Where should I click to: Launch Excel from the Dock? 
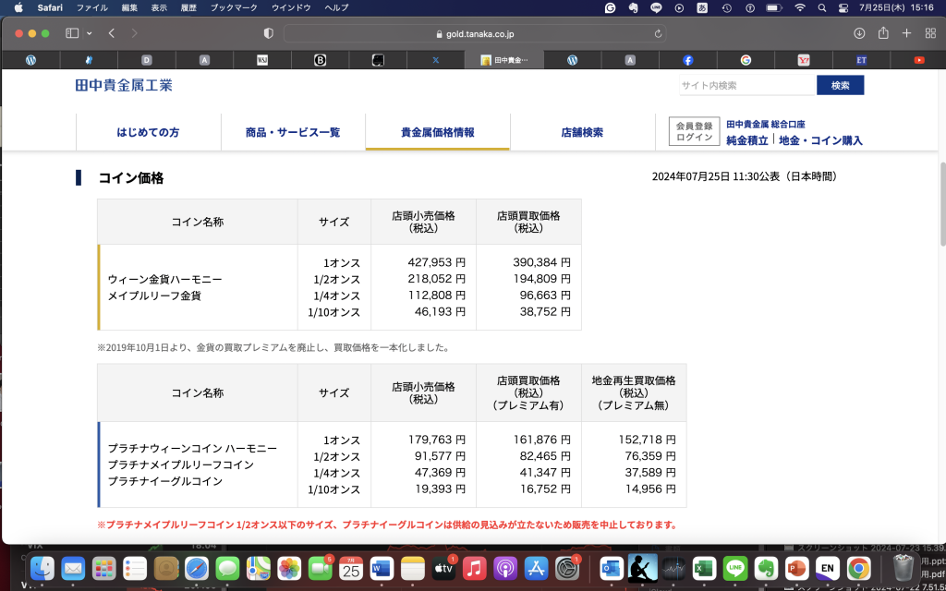coord(703,569)
